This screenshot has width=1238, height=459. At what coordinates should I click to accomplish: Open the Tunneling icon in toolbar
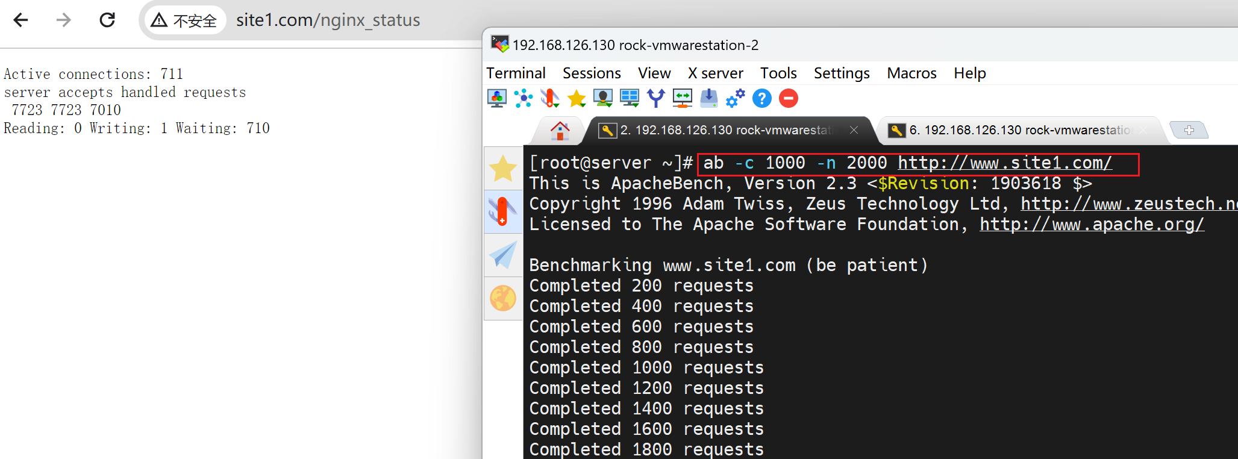[682, 98]
